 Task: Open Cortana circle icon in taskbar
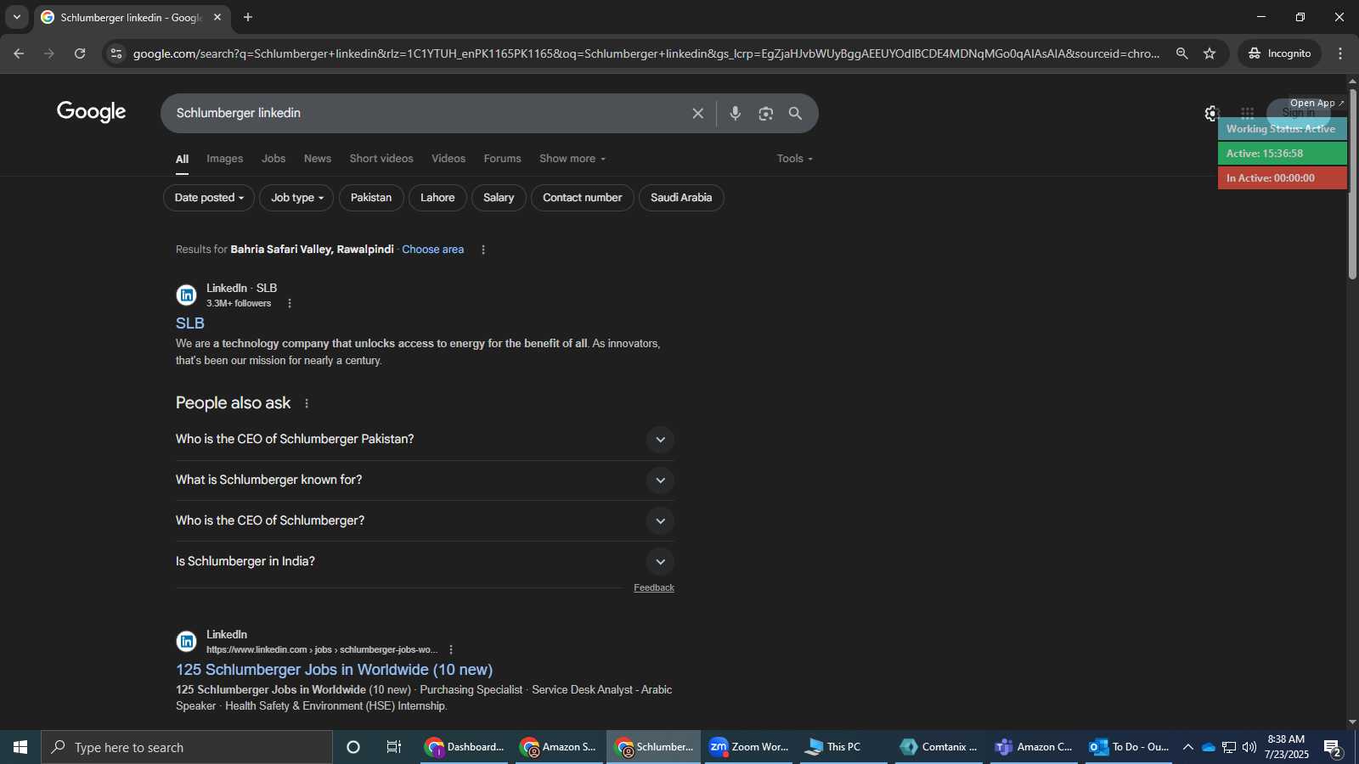point(353,747)
